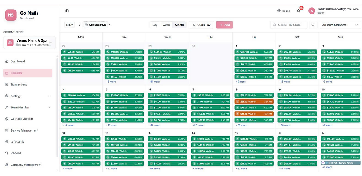Viewport: 362px width, 176px height.
Task: Click the Search By Code field
Action: (289, 25)
